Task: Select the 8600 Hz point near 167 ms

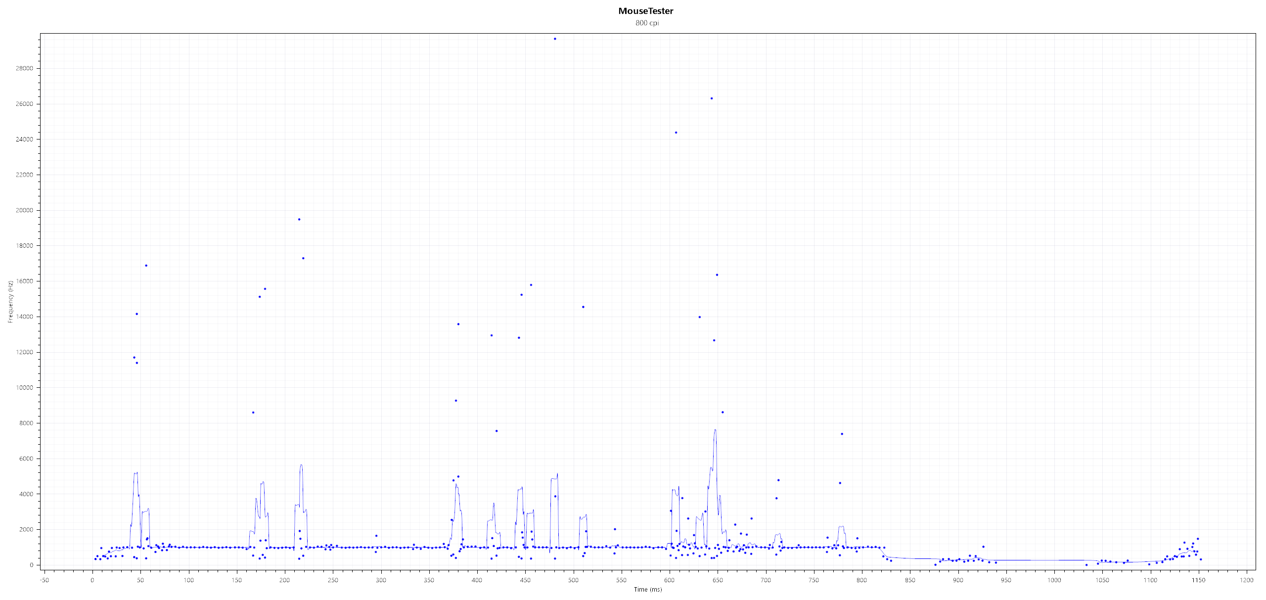Action: (253, 413)
